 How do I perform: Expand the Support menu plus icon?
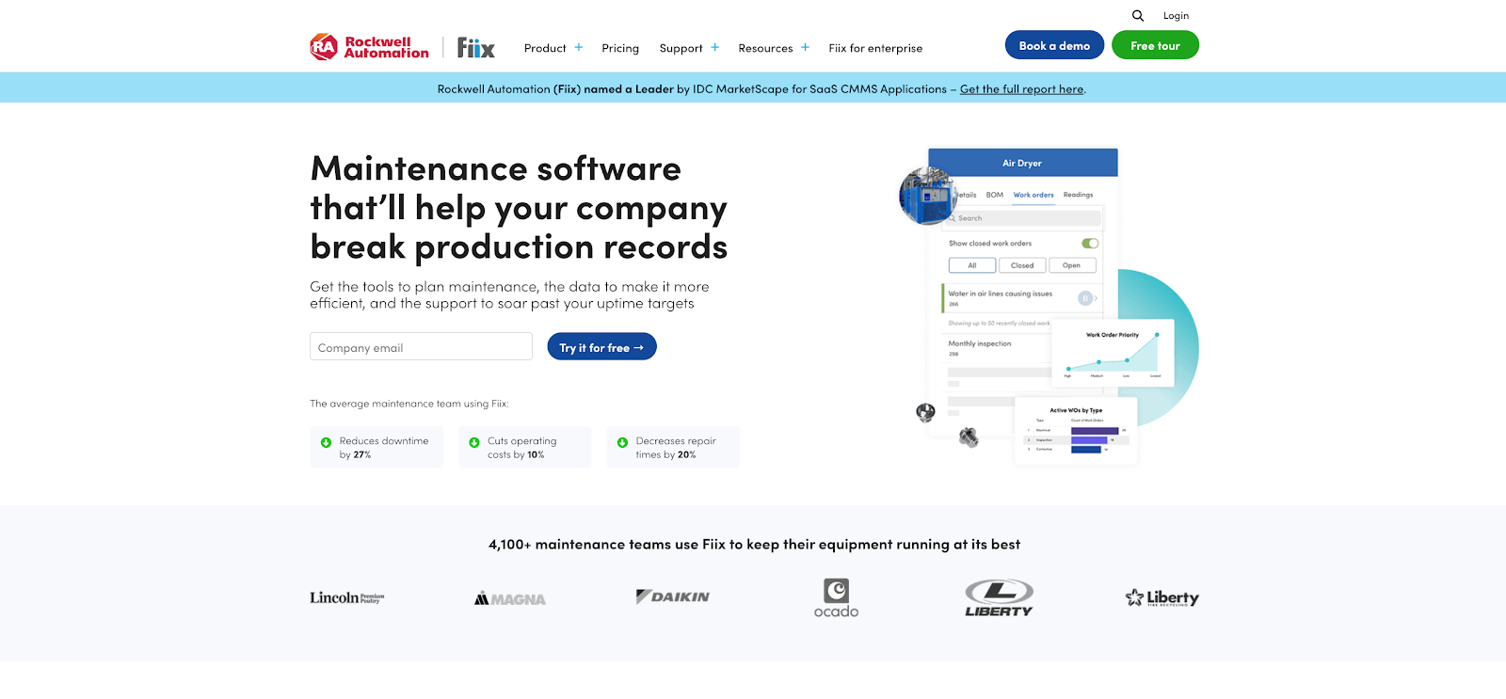coord(715,47)
